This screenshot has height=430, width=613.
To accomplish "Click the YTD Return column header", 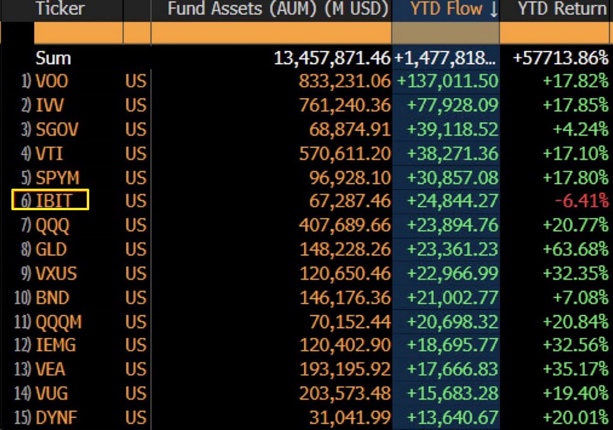I will [x=560, y=9].
